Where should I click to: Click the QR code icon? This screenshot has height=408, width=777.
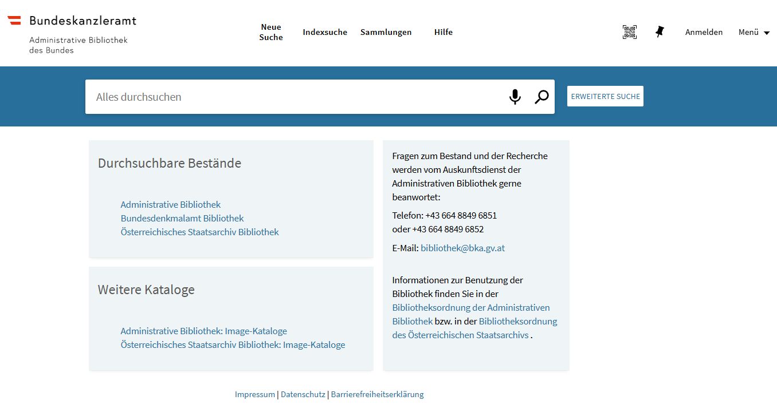pos(629,32)
